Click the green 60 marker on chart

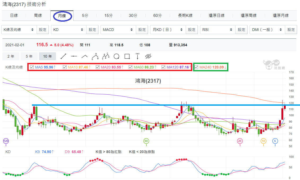pyautogui.click(x=146, y=141)
